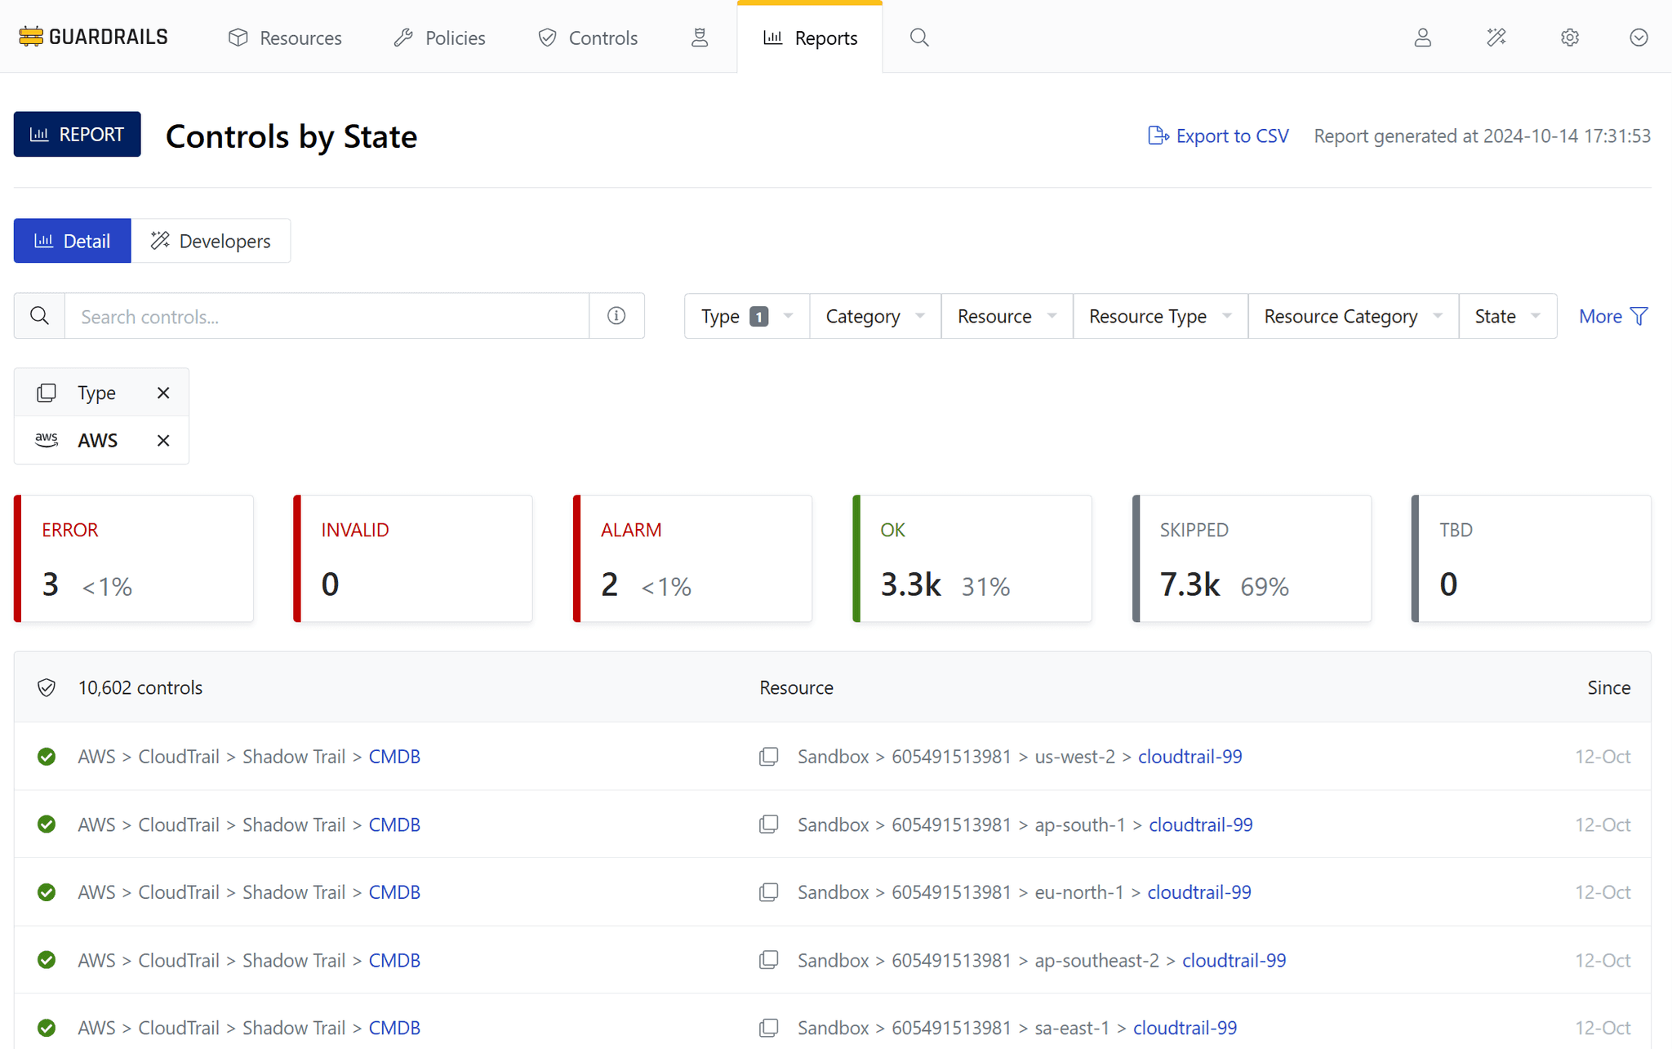Click inside the Search controls field

pos(327,316)
